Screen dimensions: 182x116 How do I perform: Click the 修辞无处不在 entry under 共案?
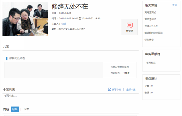coord(17,58)
